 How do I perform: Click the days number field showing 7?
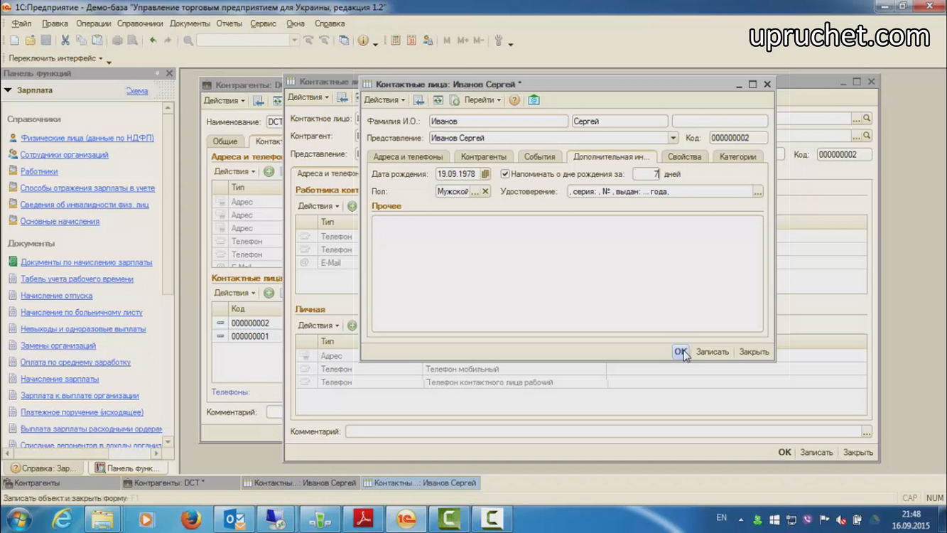click(646, 174)
